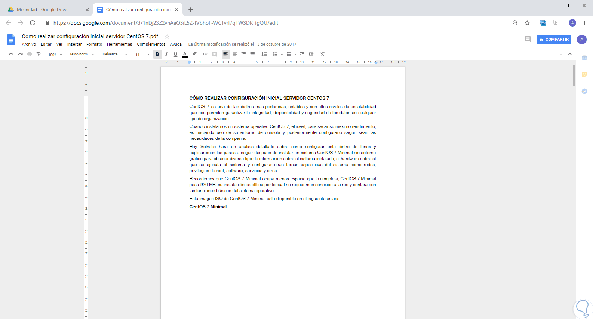
Task: Open the Editar menu
Action: [46, 44]
